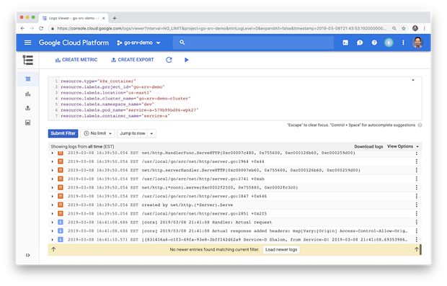Click up arrow left of newer entries banner

click(53, 249)
